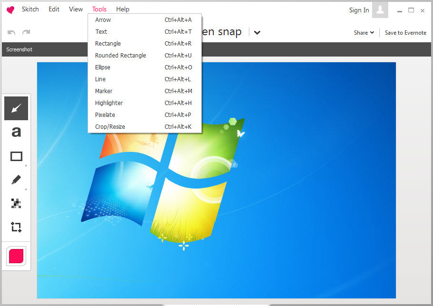Viewport: 433px width, 306px height.
Task: Open the Skitch menu
Action: [x=30, y=10]
